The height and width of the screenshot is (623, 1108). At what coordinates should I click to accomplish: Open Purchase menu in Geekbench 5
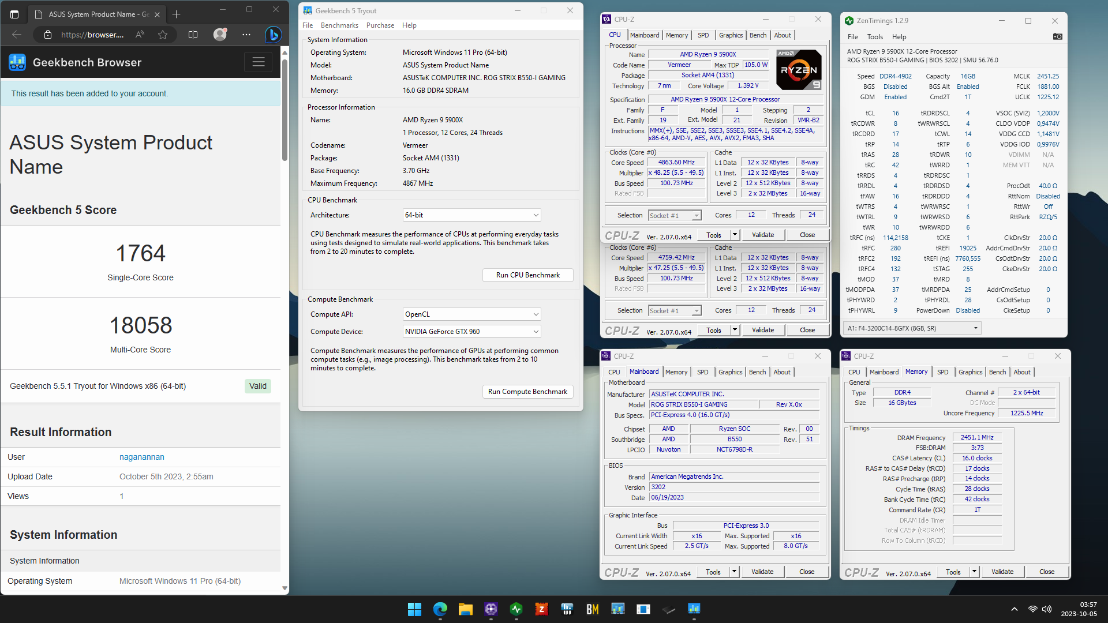click(380, 25)
